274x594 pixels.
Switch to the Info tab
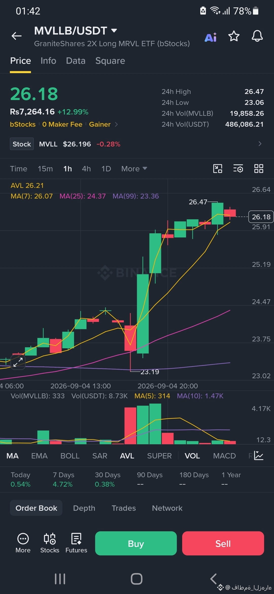tap(48, 61)
